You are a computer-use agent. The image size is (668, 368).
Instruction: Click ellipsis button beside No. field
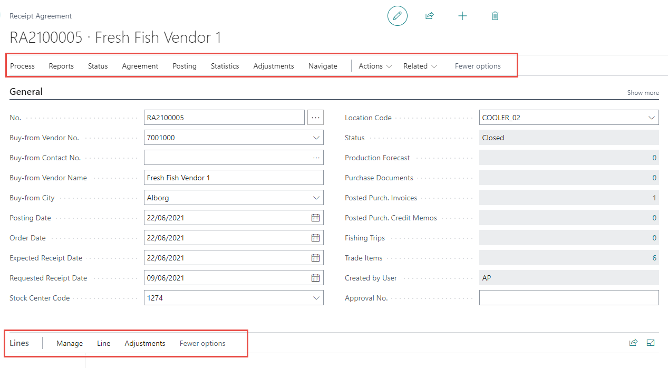tap(315, 118)
